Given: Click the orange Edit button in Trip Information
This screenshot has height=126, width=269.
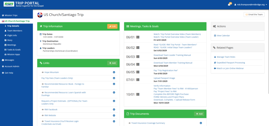Looking at the screenshot, I should [112, 26].
